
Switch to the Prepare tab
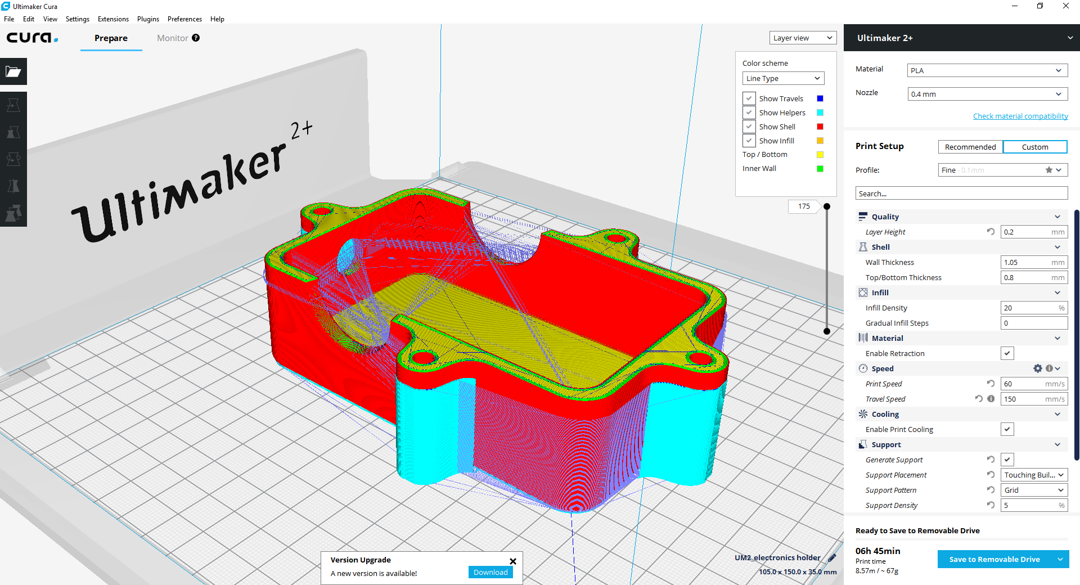[x=111, y=38]
